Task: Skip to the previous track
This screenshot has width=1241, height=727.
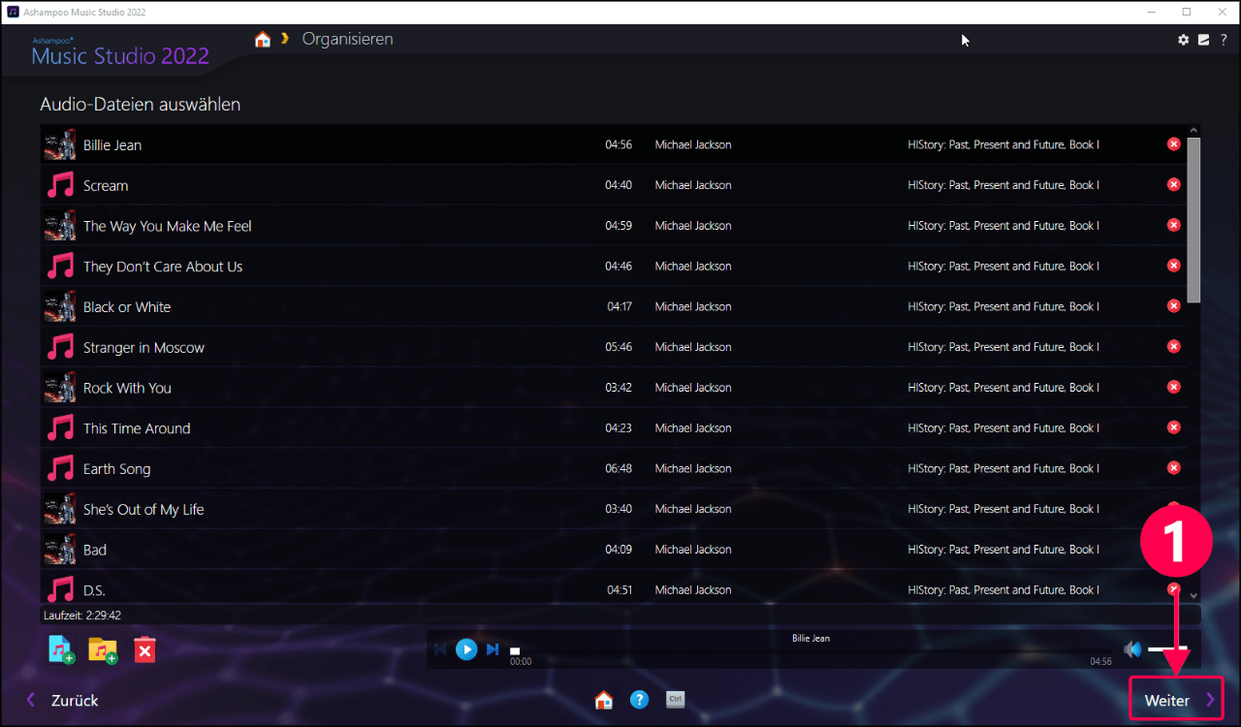Action: 441,649
